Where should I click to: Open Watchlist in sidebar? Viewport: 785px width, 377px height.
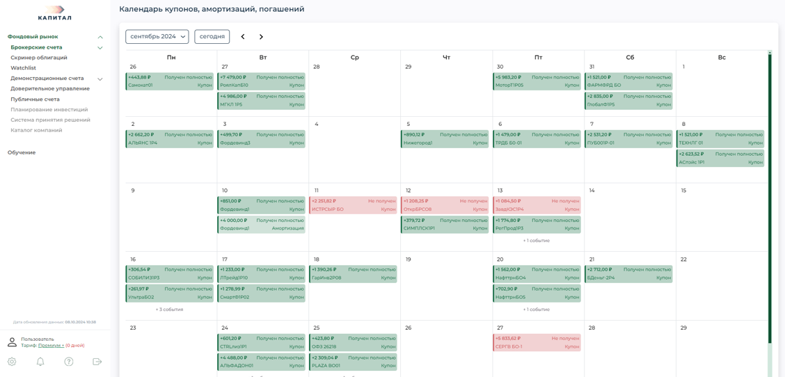coord(23,67)
